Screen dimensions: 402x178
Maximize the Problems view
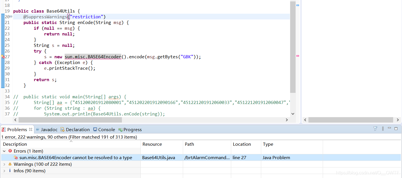396,129
